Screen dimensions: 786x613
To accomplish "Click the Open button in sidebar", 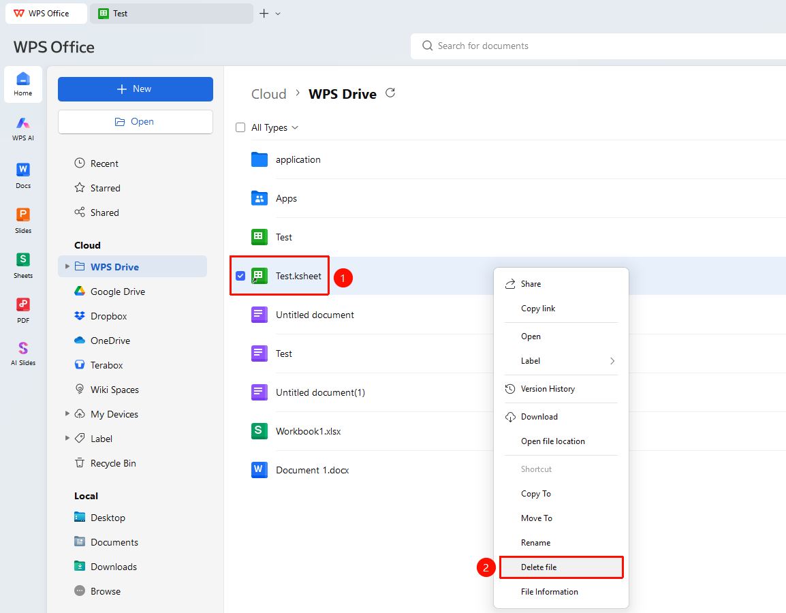I will point(136,122).
